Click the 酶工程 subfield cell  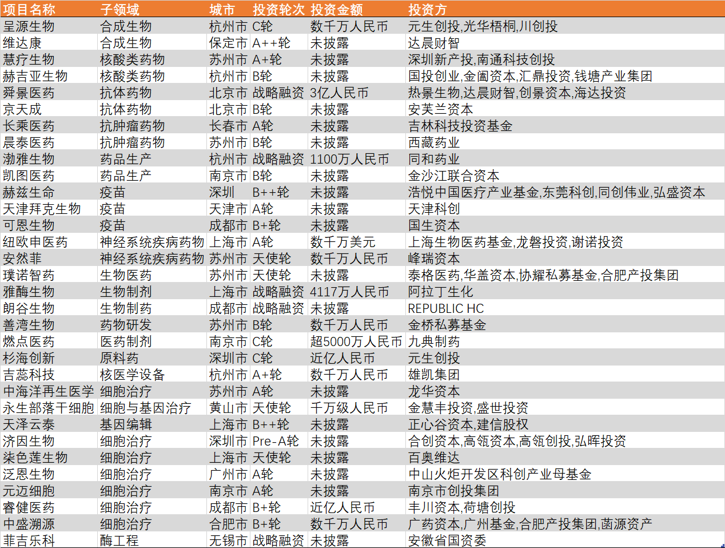coord(119,541)
